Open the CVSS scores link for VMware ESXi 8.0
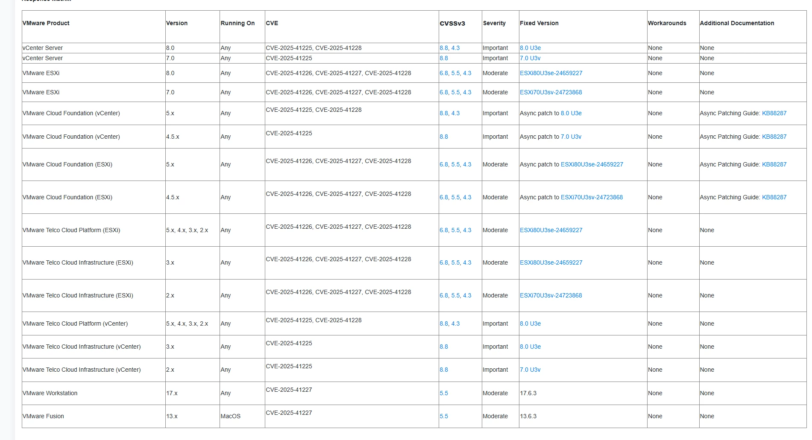This screenshot has height=440, width=812. (455, 73)
